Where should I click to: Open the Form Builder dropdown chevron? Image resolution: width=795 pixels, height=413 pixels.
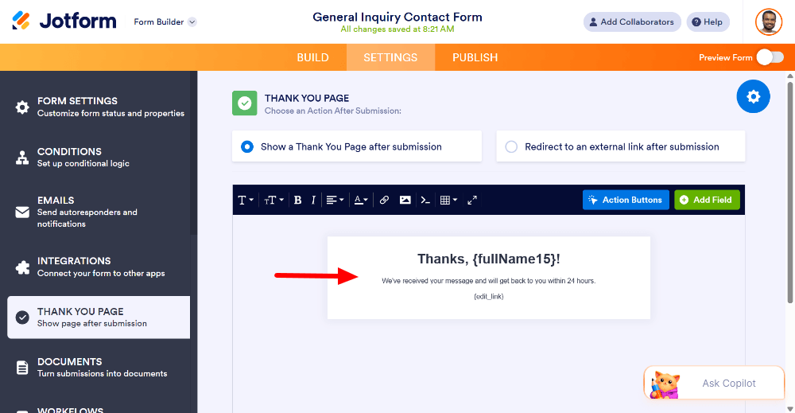coord(192,21)
